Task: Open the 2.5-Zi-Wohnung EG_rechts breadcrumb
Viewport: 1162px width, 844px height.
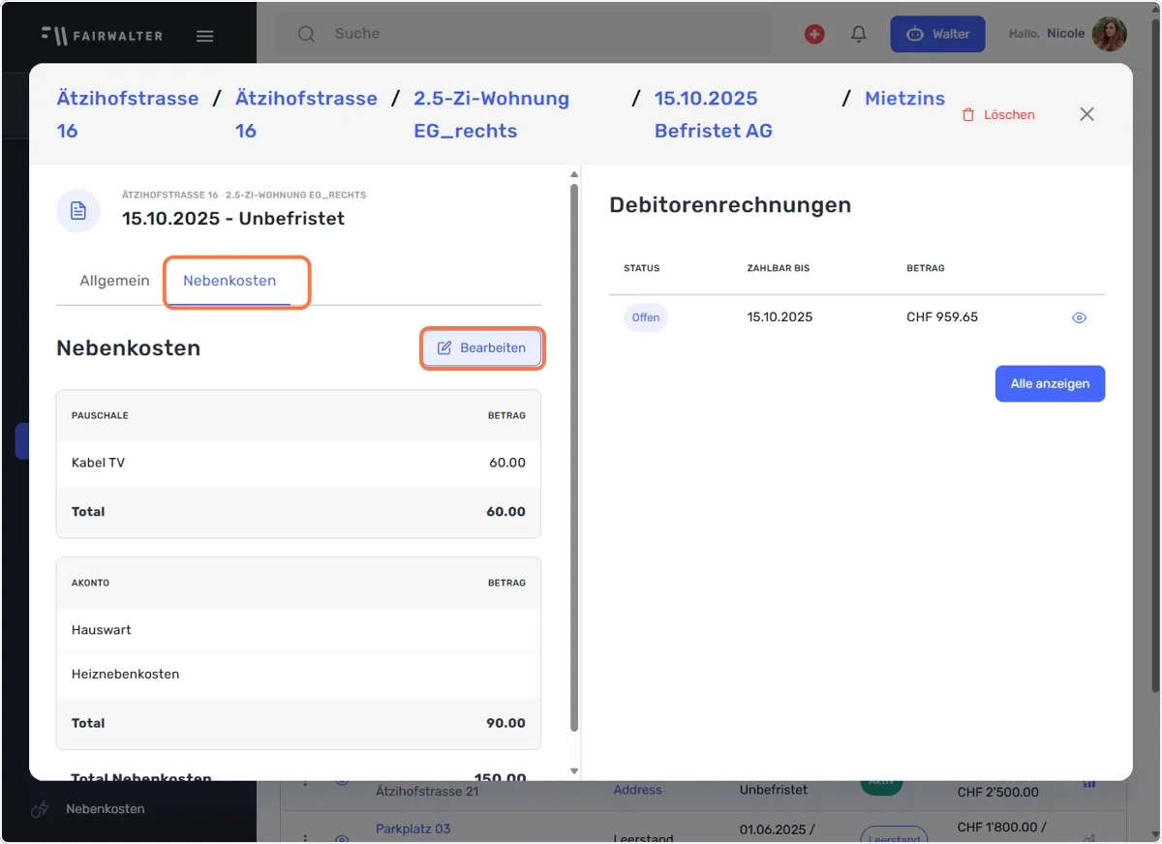Action: [491, 114]
